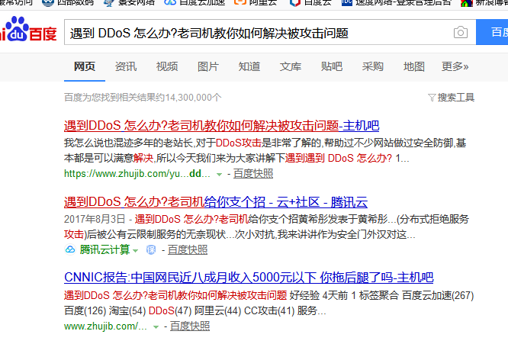Screen dimensions: 508x344
Task: Expand arrow next to first zhujib.com URL
Action: 219,174
